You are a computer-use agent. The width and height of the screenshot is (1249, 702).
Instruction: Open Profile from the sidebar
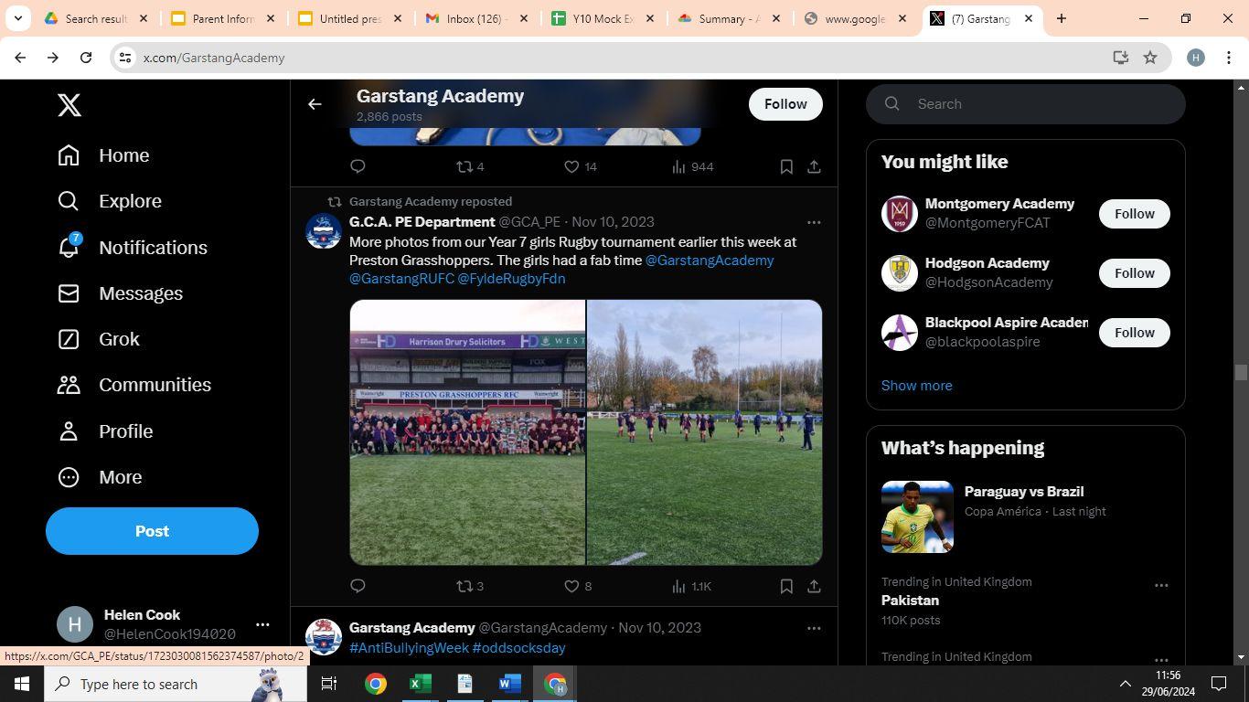[x=105, y=431]
